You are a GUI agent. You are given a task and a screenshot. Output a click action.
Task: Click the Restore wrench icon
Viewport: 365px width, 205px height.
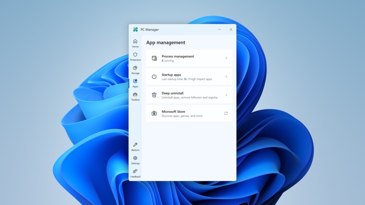(x=135, y=146)
